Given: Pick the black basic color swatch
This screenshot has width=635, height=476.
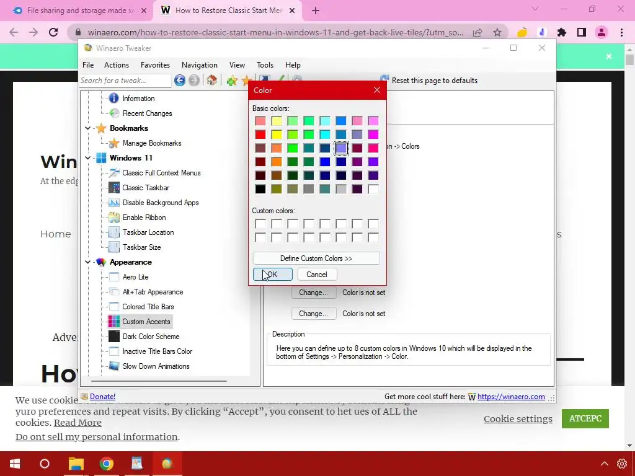Looking at the screenshot, I should point(260,189).
